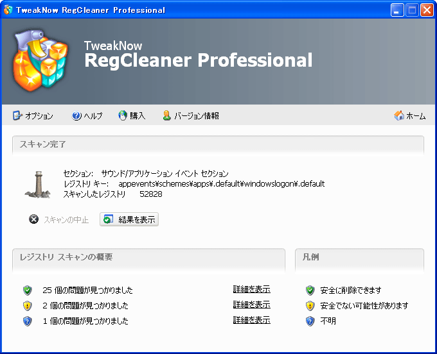This screenshot has width=437, height=354.
Task: Click the blue help question icon
Action: click(76, 115)
